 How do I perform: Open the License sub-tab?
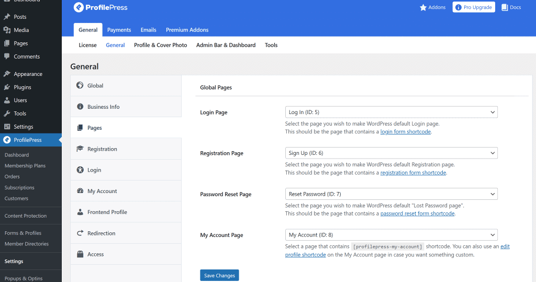(87, 45)
